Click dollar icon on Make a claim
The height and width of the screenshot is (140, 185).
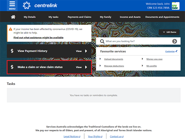[x=12, y=67]
